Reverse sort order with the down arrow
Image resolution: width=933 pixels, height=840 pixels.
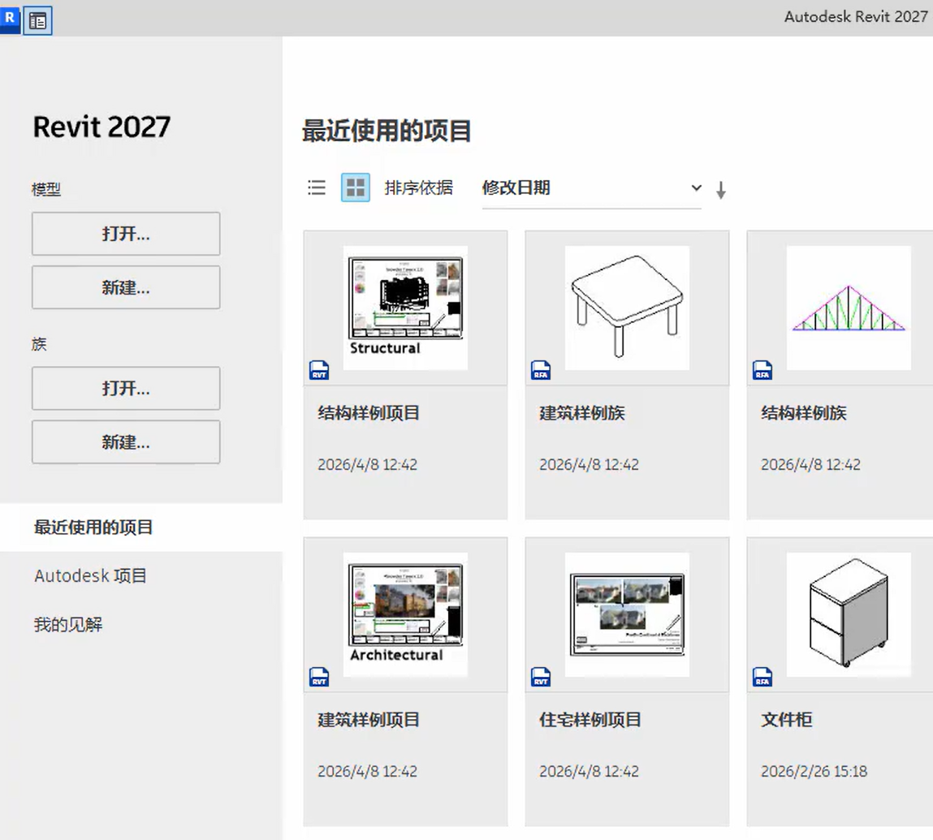(x=720, y=190)
